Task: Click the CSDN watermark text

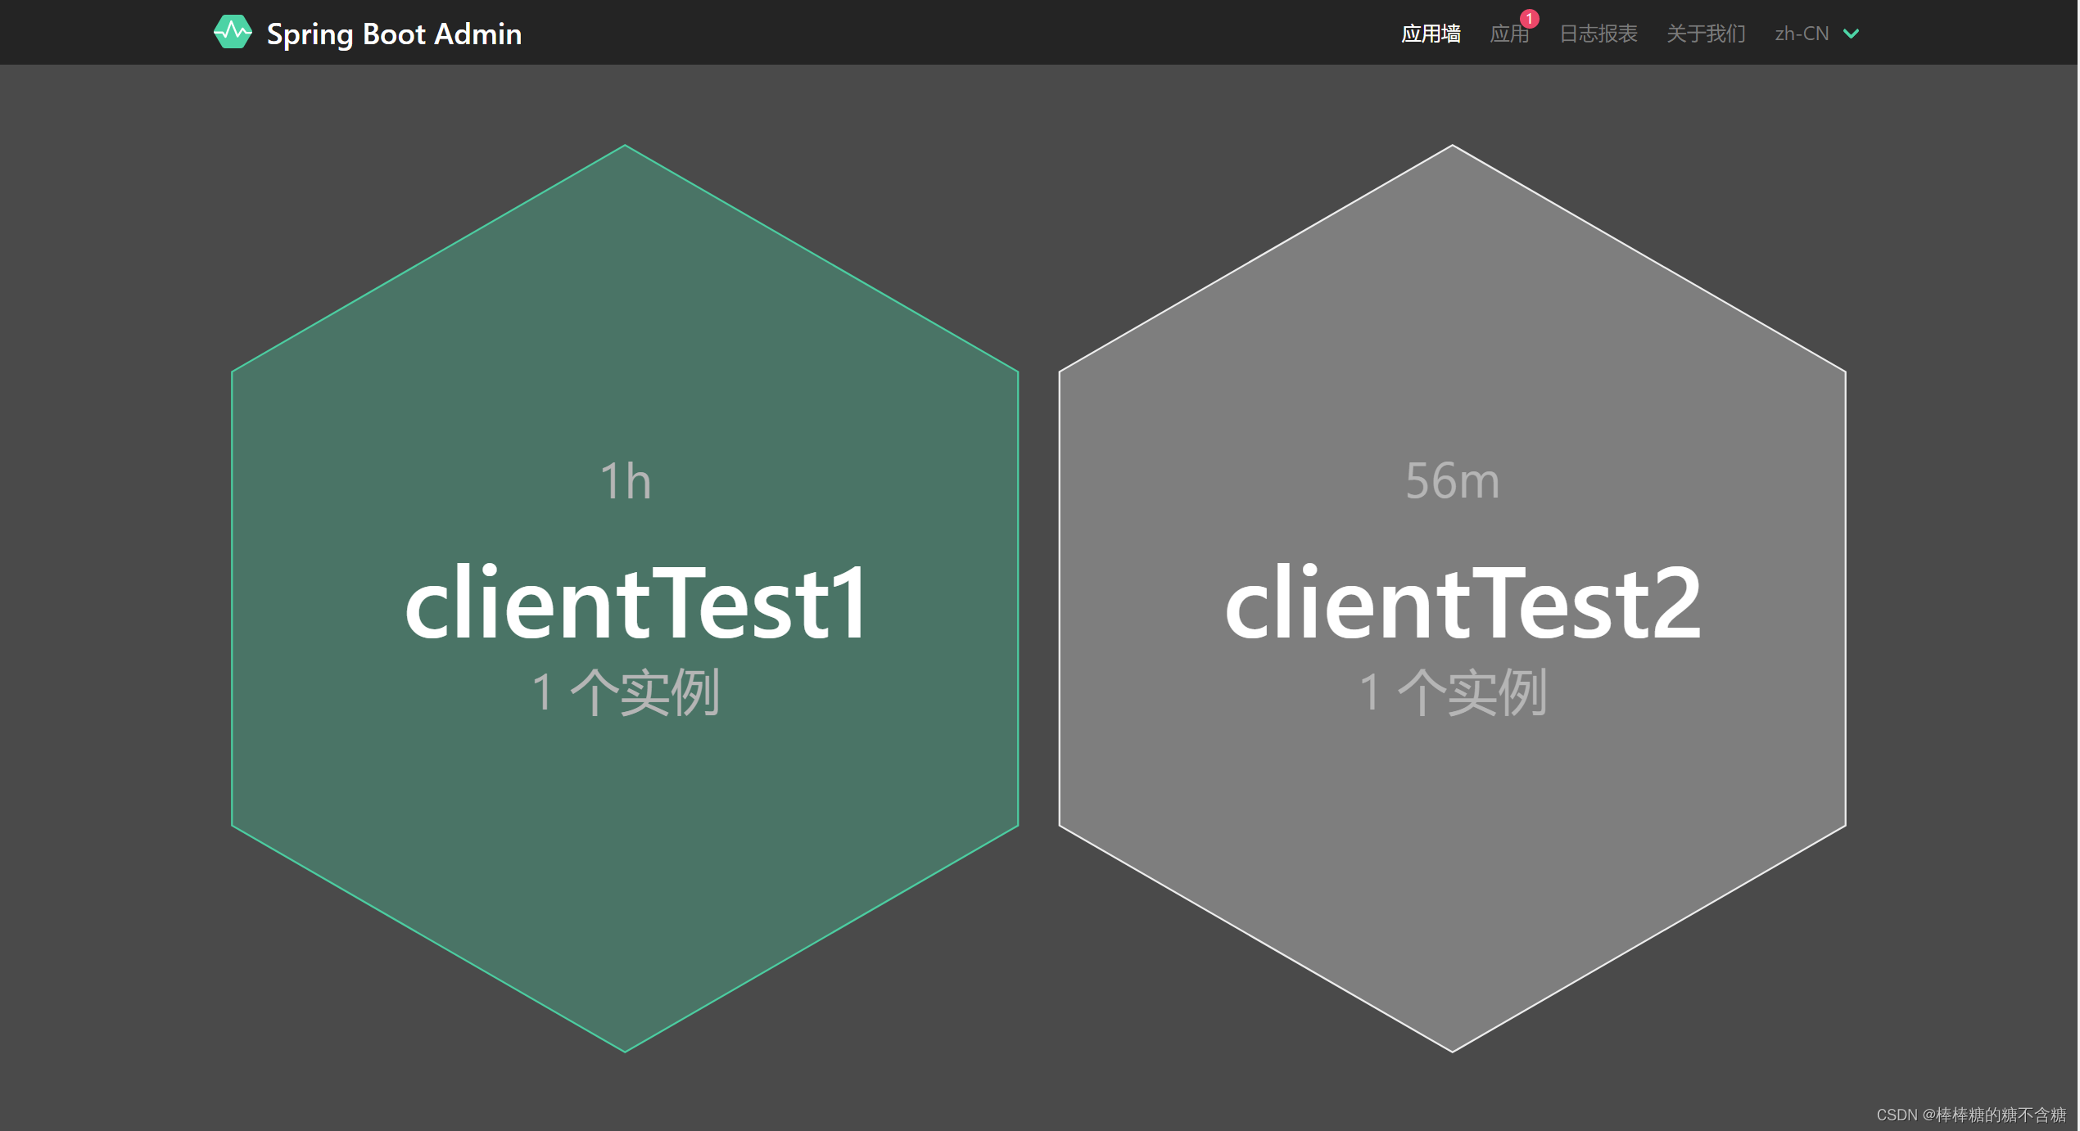Action: tap(1970, 1115)
